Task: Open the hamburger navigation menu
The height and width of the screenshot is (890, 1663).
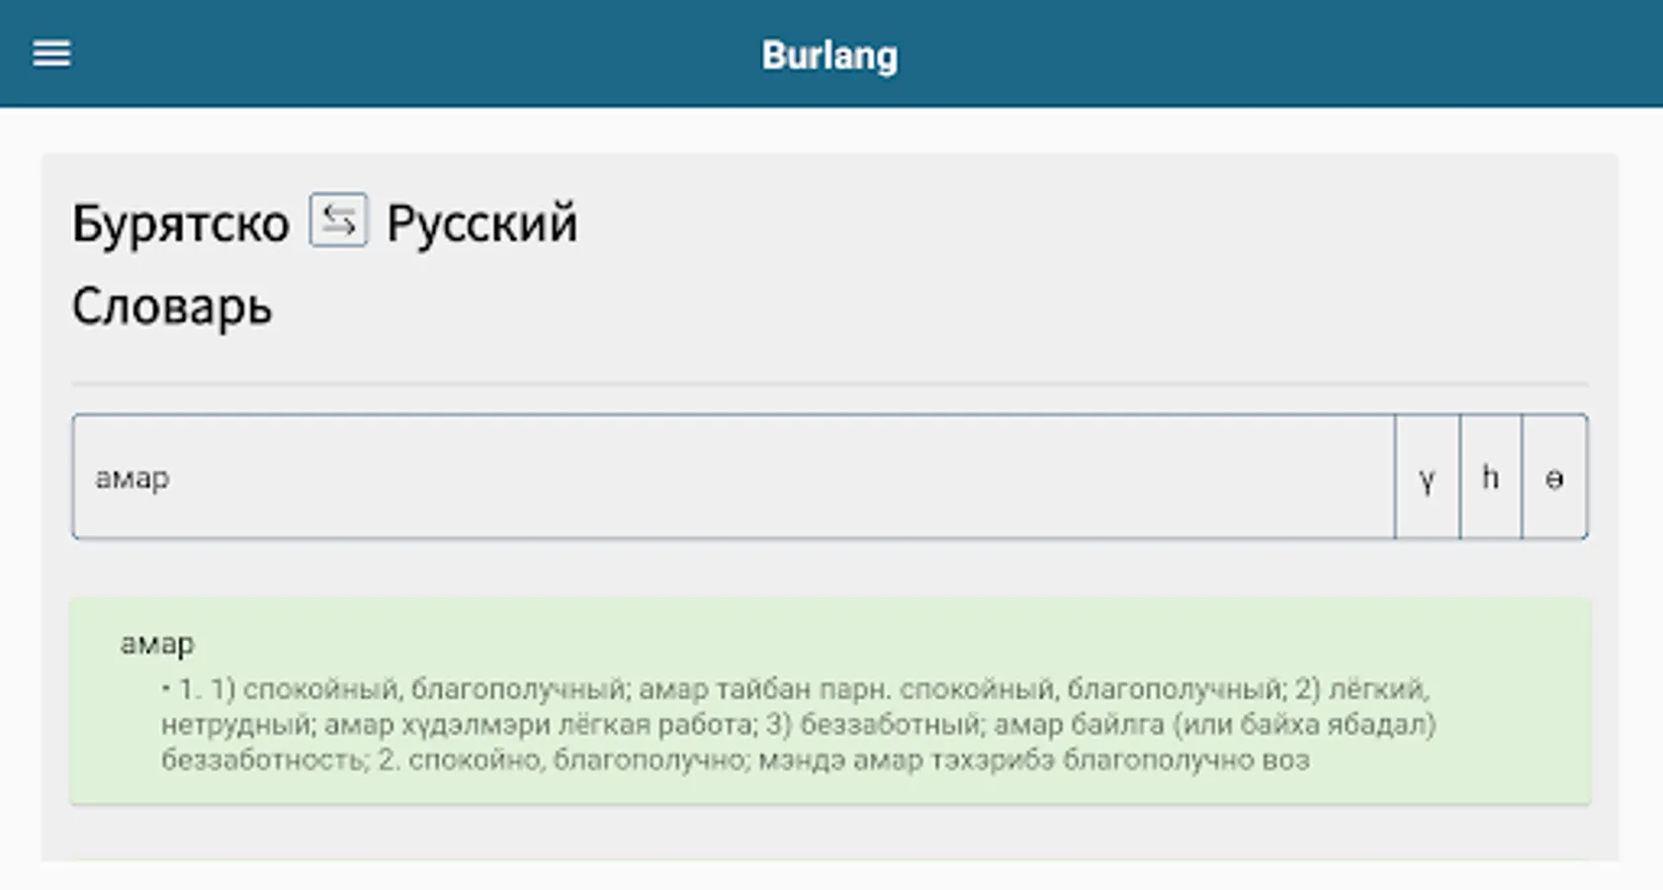Action: (x=51, y=53)
